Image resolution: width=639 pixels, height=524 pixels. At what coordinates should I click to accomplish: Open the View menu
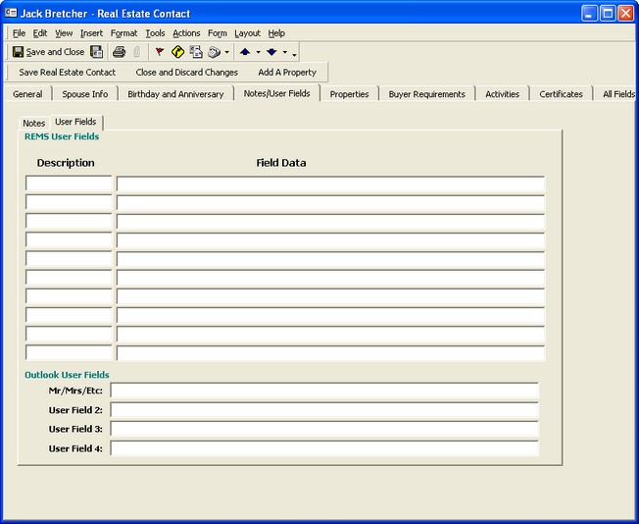click(64, 33)
